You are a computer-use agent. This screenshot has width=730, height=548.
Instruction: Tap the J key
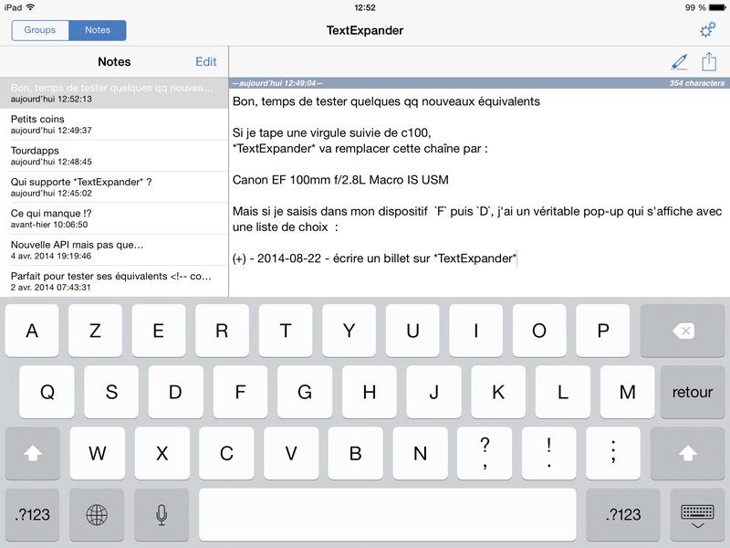(x=434, y=392)
